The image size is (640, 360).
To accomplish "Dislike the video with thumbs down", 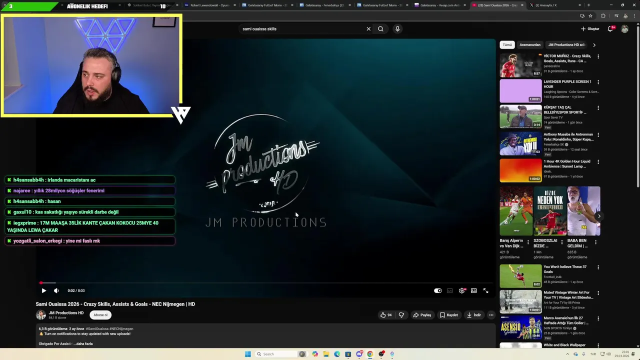I will tap(401, 315).
